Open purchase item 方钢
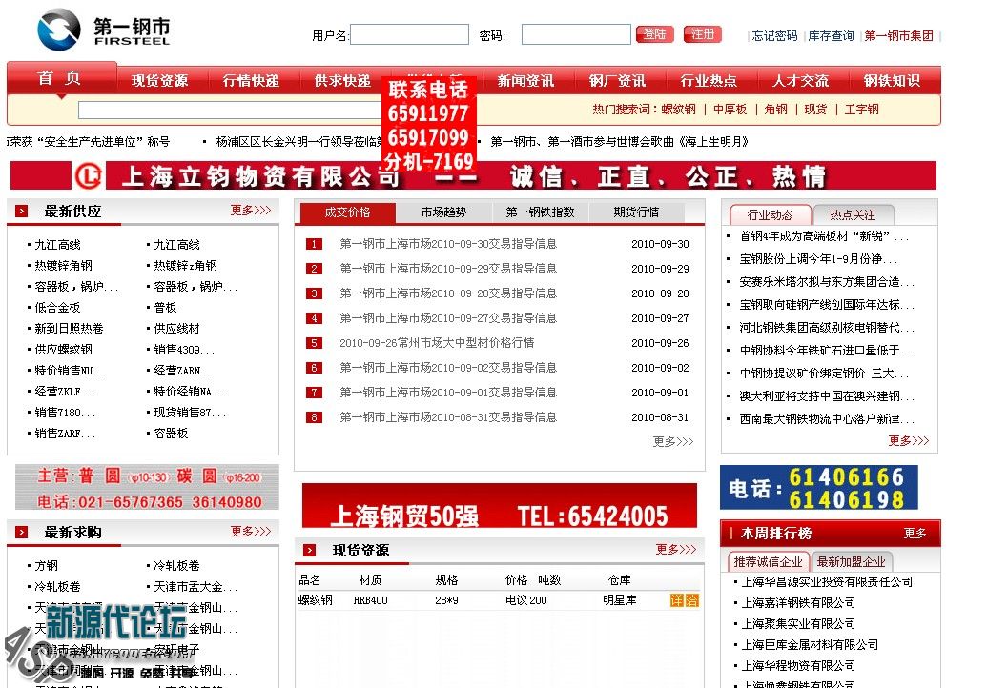Screen dimensions: 1008x688 click(x=47, y=565)
